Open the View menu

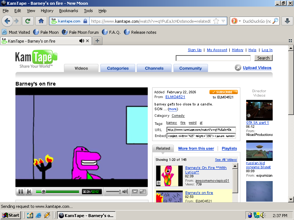[x=31, y=11]
